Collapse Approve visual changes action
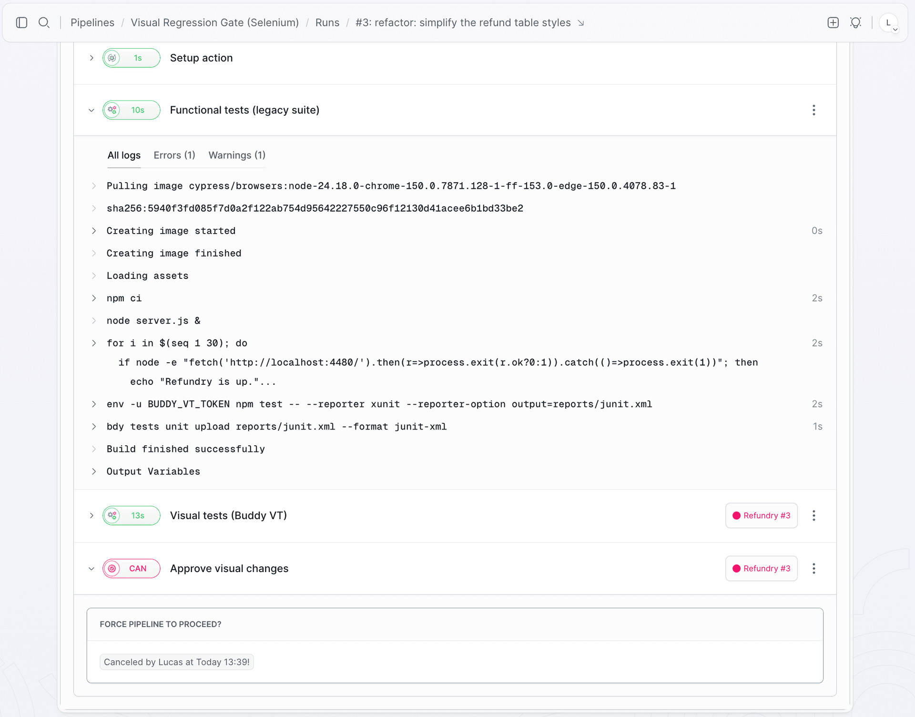The width and height of the screenshot is (915, 717). (91, 568)
